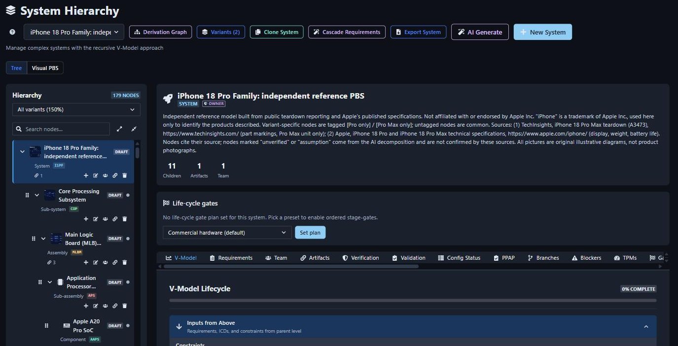
Task: Click link icon on Main Logic Board node
Action: [x=115, y=262]
